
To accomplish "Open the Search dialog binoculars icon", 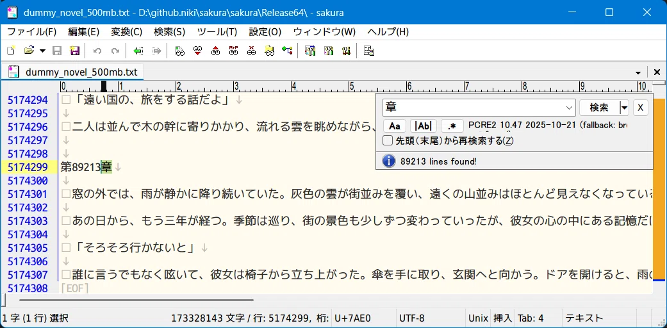I will click(x=179, y=51).
